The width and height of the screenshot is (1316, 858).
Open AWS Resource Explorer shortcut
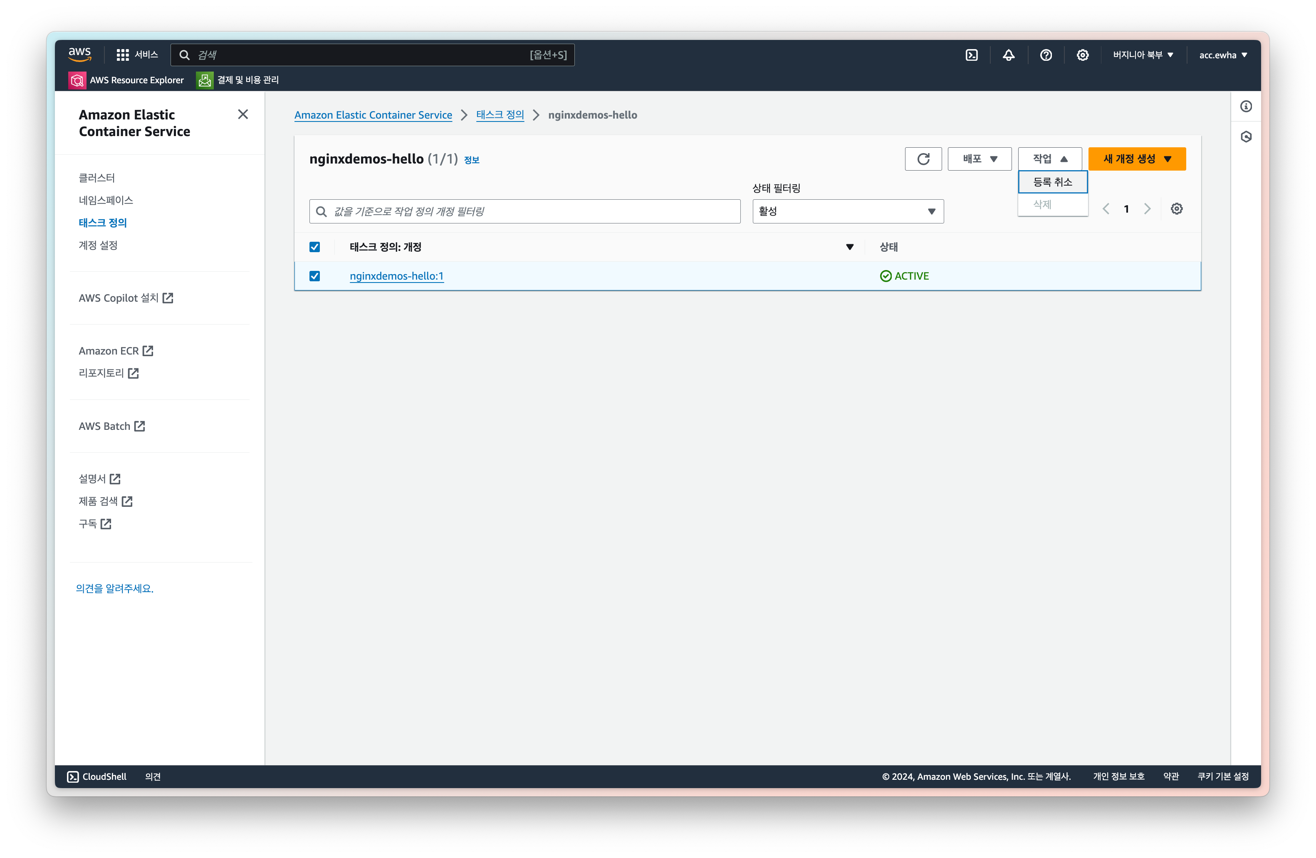(x=126, y=80)
